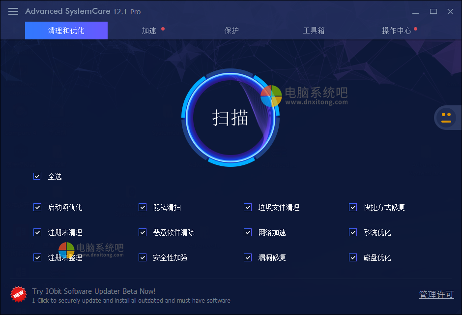
Task: Start the scan with the 扫描 button
Action: (231, 118)
